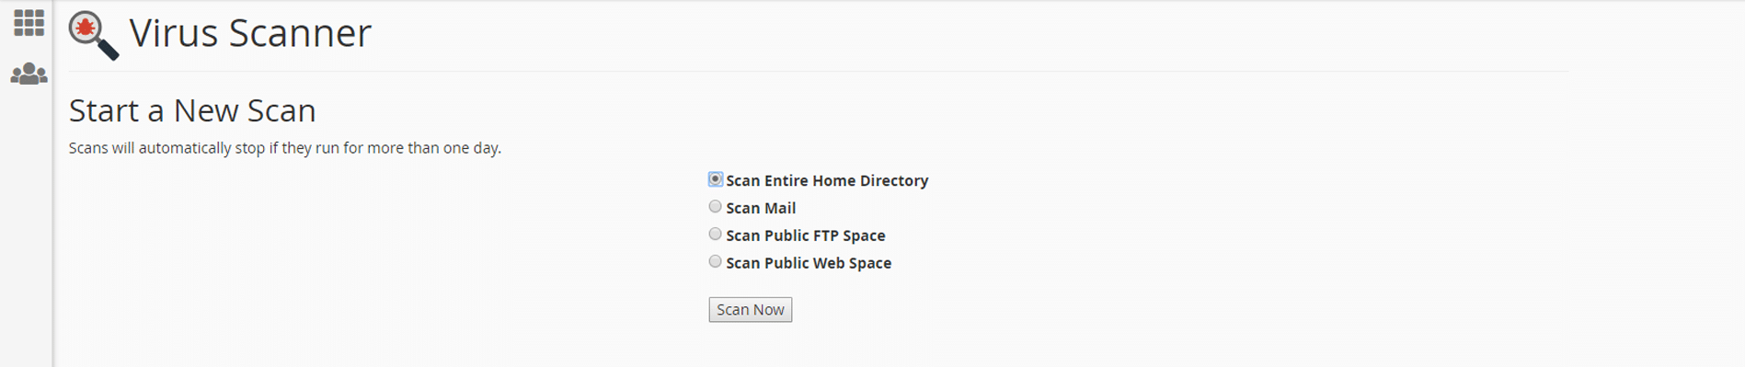Click the Virus Scanner bug magnifier icon
Screen dimensions: 1745x367
click(x=94, y=36)
